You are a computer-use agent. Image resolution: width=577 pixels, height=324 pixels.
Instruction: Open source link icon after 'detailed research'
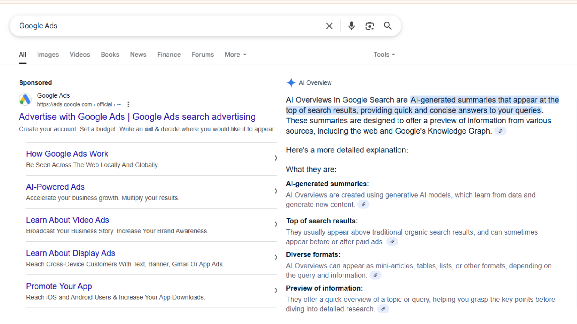tap(383, 309)
